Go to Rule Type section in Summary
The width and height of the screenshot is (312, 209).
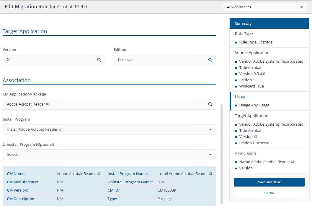point(244,34)
